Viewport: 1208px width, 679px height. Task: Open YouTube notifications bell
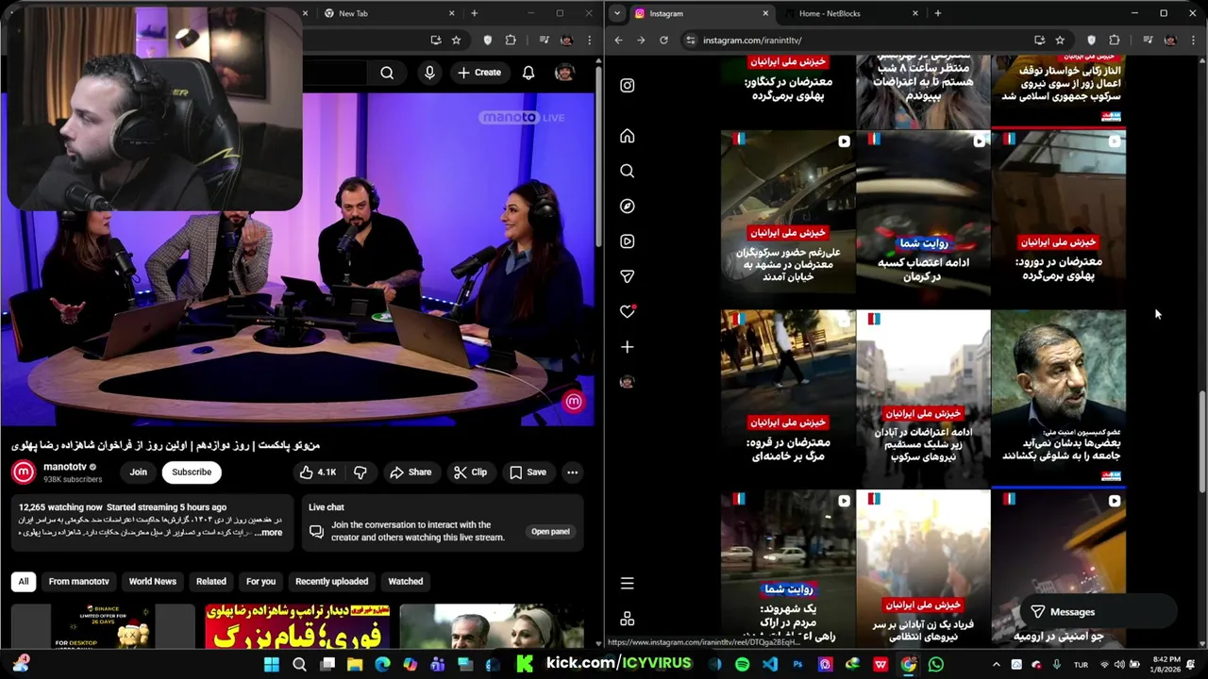528,73
